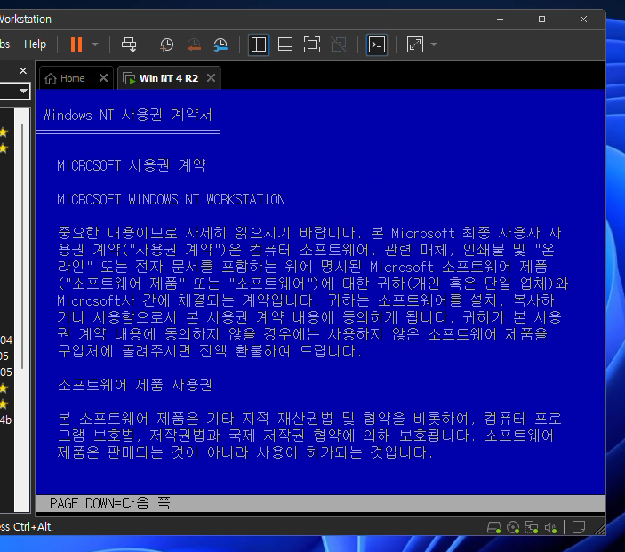The image size is (625, 552).
Task: Click the Unity mode icon
Action: pyautogui.click(x=339, y=44)
